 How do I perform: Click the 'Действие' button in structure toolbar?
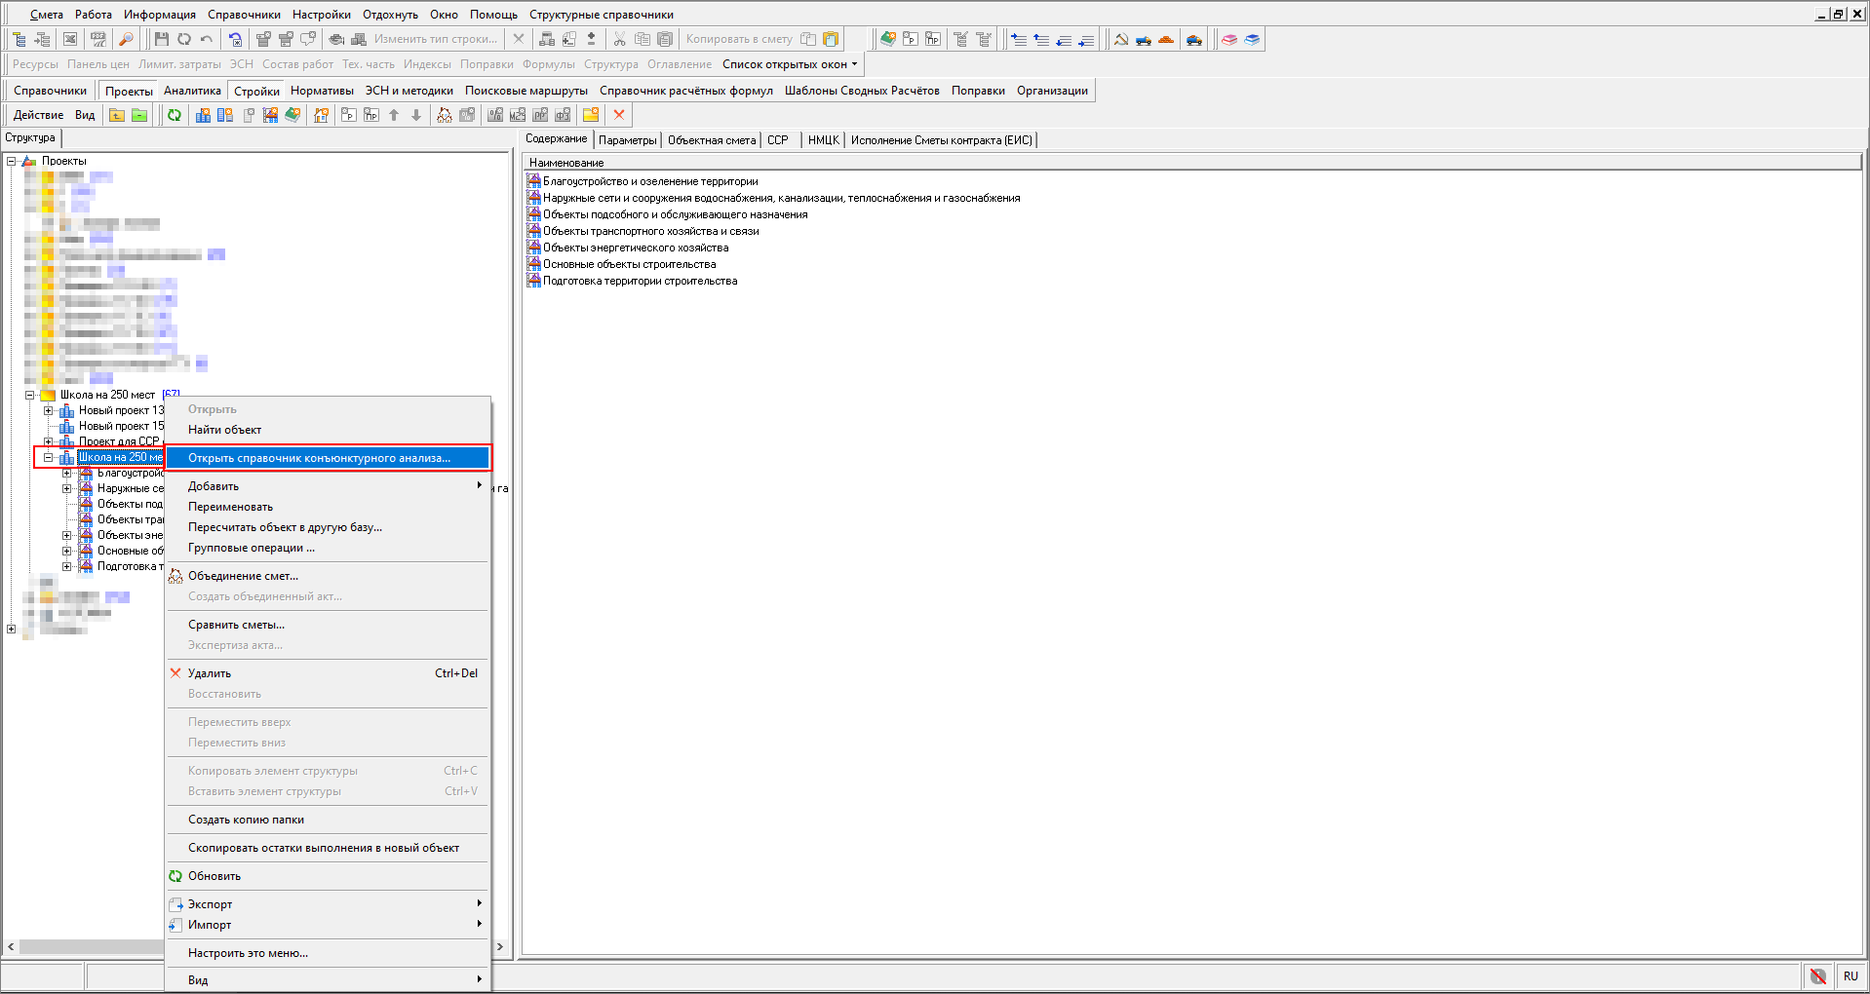pyautogui.click(x=38, y=115)
